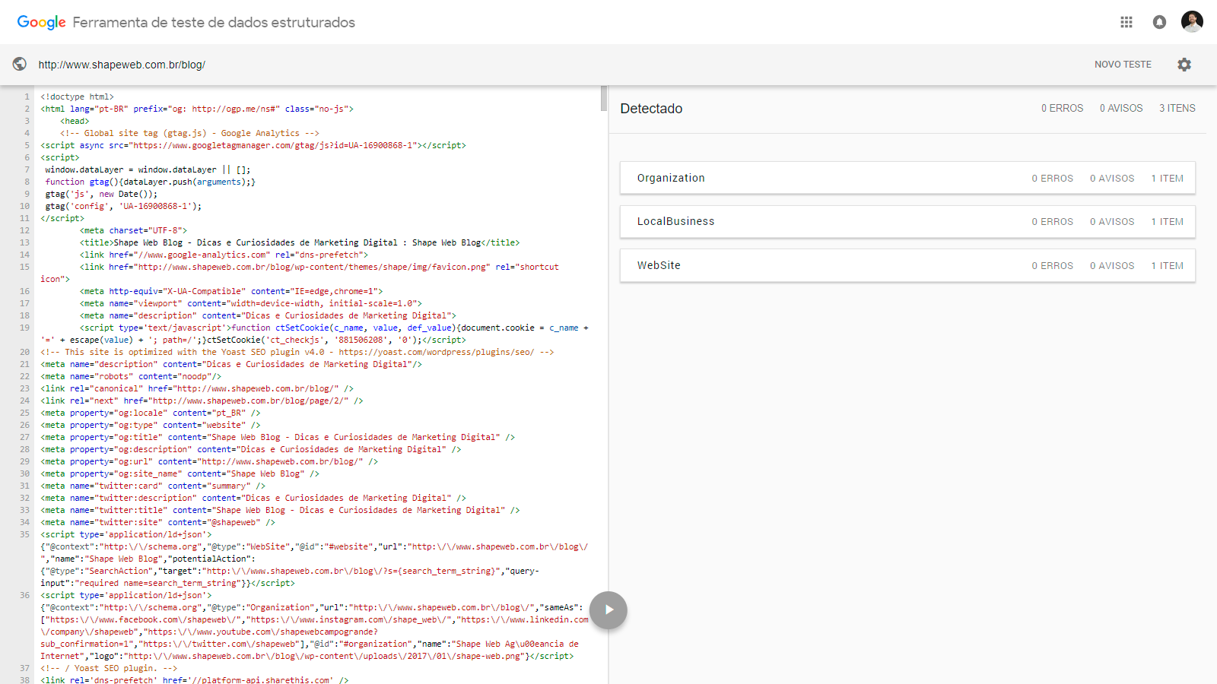Viewport: 1217px width, 684px height.
Task: Click 0 ERROS in LocalBusiness row
Action: click(1052, 221)
